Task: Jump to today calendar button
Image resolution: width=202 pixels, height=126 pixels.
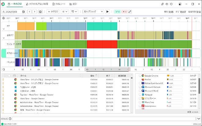Action: [40, 12]
